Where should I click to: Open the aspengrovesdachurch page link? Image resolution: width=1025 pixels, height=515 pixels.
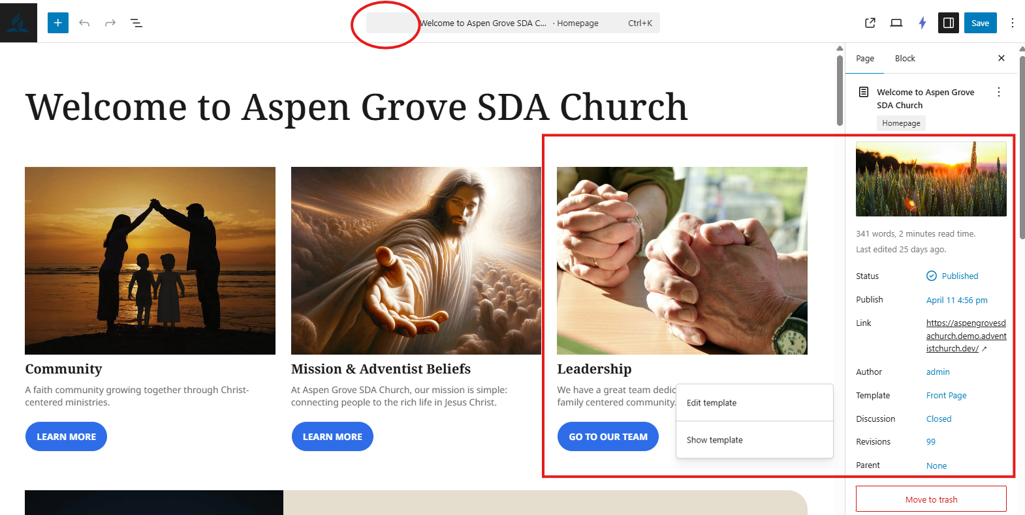click(x=966, y=336)
